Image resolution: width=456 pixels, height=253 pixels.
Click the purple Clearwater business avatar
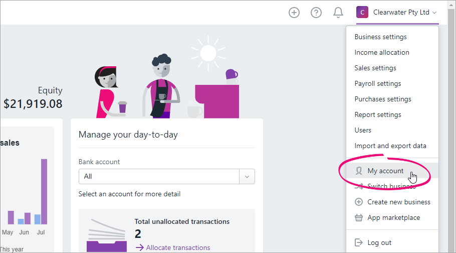(362, 13)
